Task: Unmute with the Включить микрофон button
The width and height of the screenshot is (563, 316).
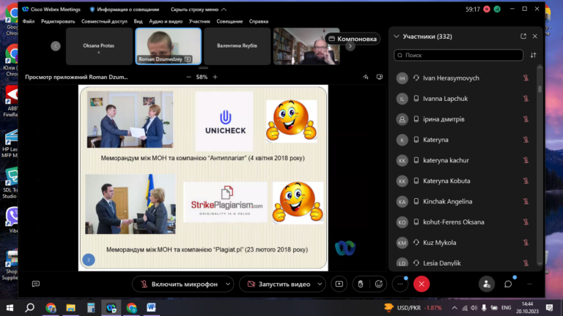Action: coord(178,284)
